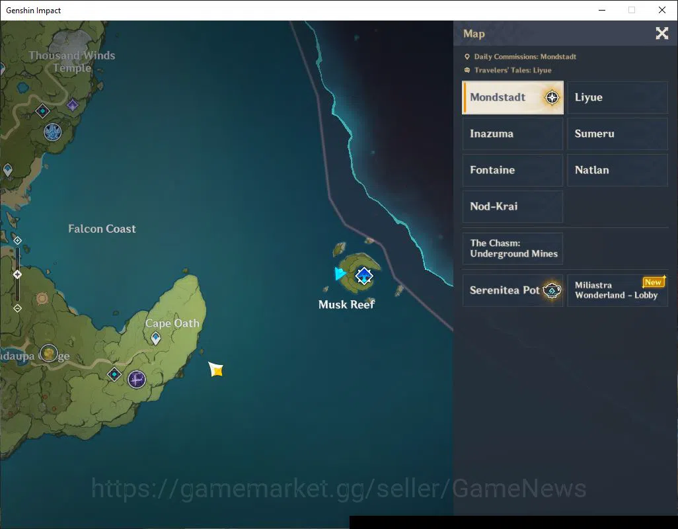The image size is (678, 529).
Task: Select the purple domain icon near Cape Oath
Action: point(137,380)
